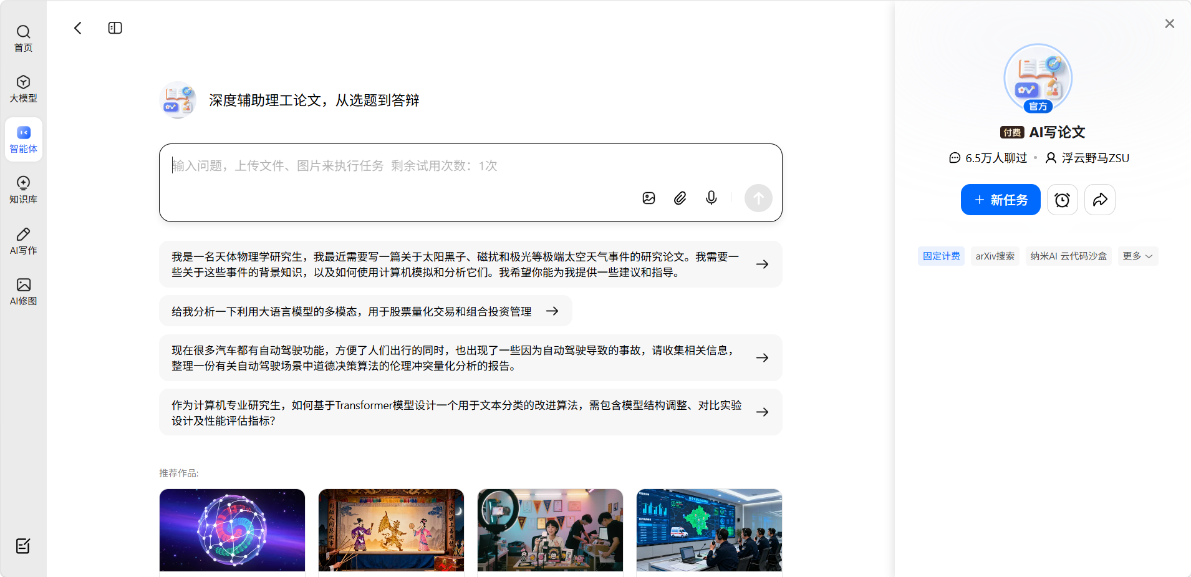Screen dimensions: 1191x577
Task: Select AI写作 in the sidebar
Action: coord(23,241)
